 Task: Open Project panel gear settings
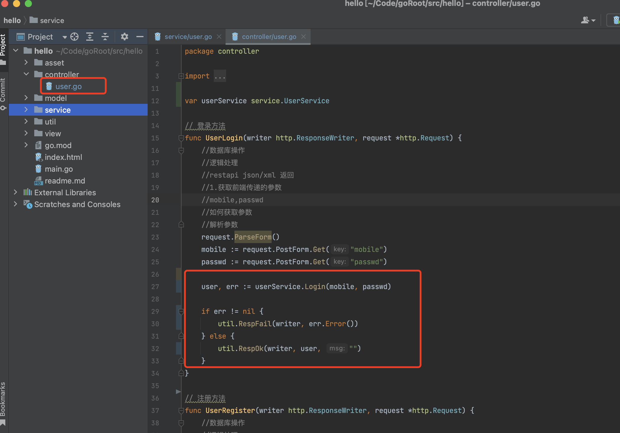tap(125, 37)
